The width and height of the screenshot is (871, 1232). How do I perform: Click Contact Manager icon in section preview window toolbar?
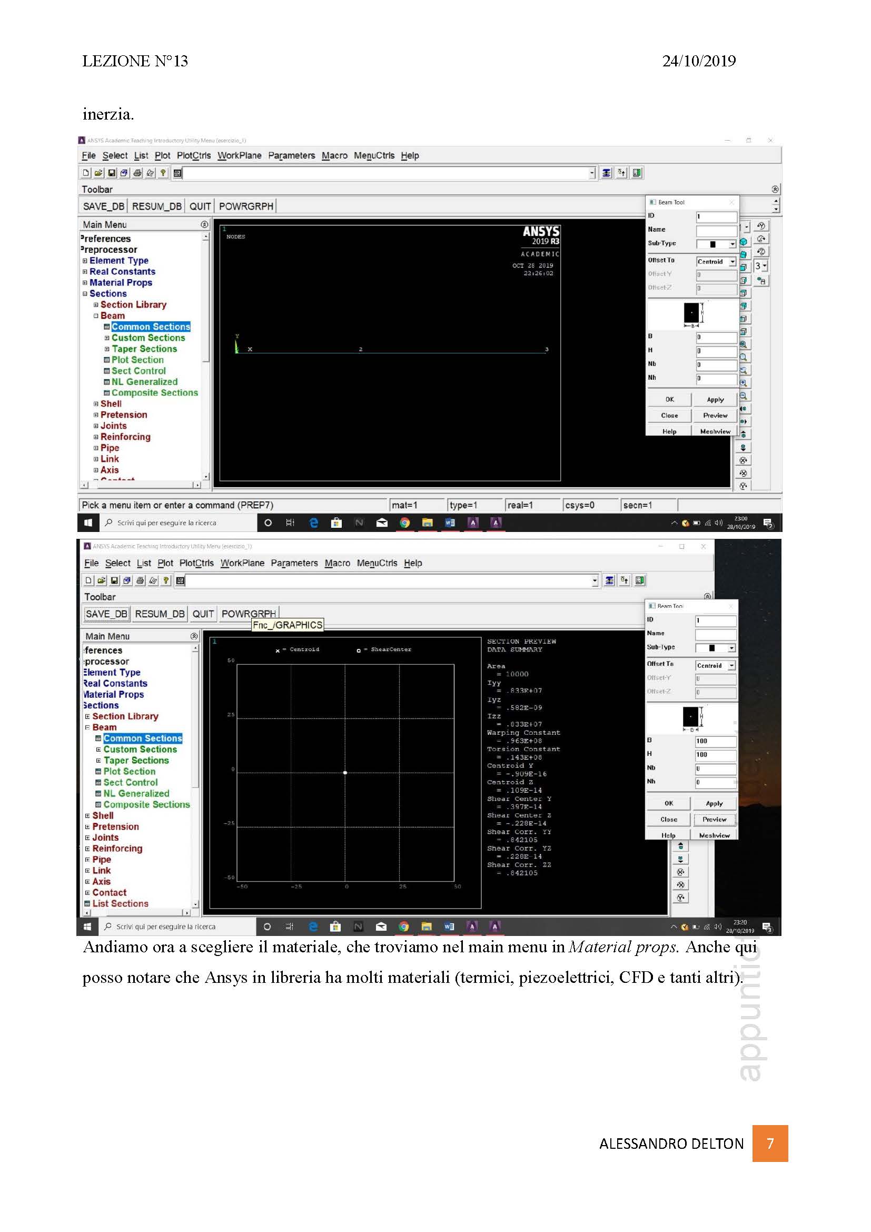[640, 580]
